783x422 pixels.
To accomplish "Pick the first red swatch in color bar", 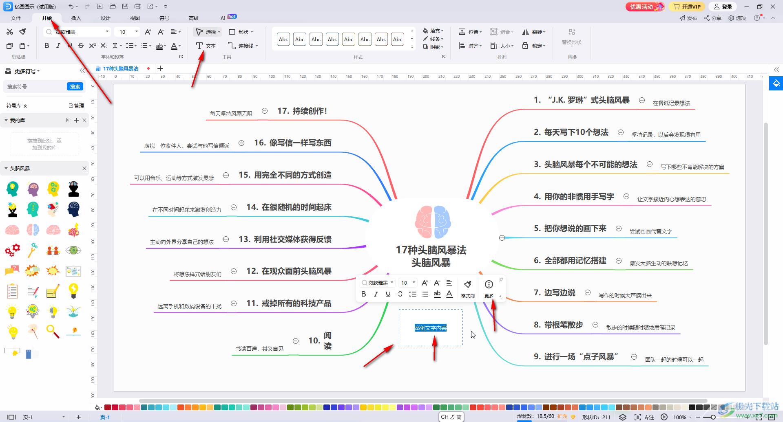I will (108, 407).
